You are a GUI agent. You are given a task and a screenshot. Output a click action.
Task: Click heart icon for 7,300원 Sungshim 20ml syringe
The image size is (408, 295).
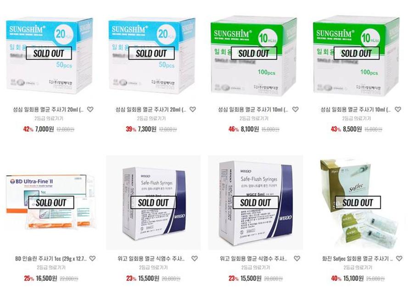click(x=193, y=110)
